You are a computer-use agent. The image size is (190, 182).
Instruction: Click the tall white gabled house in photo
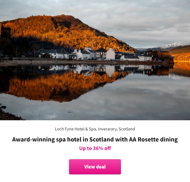111,53
